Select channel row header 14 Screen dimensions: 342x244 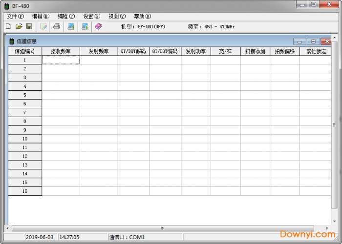[x=25, y=174]
